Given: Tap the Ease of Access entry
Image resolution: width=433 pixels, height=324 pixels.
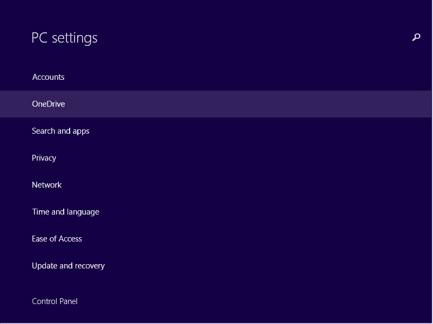Looking at the screenshot, I should tap(215, 239).
